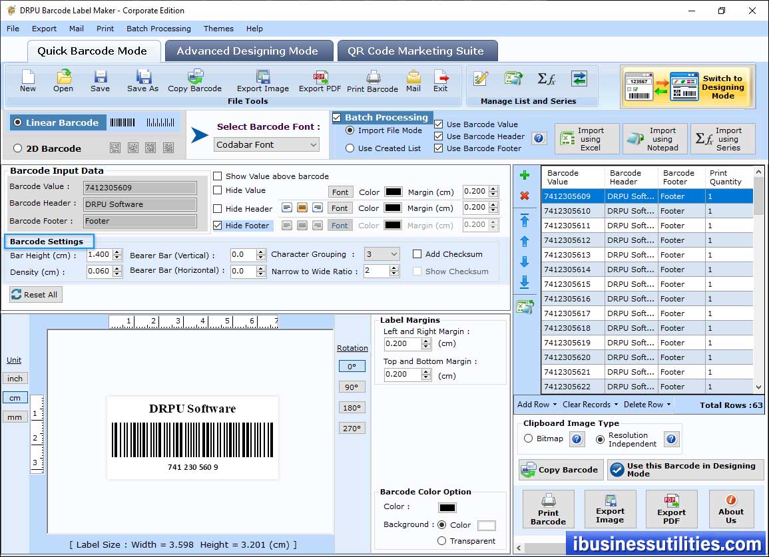Screen dimensions: 769x557
Task: Click the white Background color swatch
Action: (486, 525)
